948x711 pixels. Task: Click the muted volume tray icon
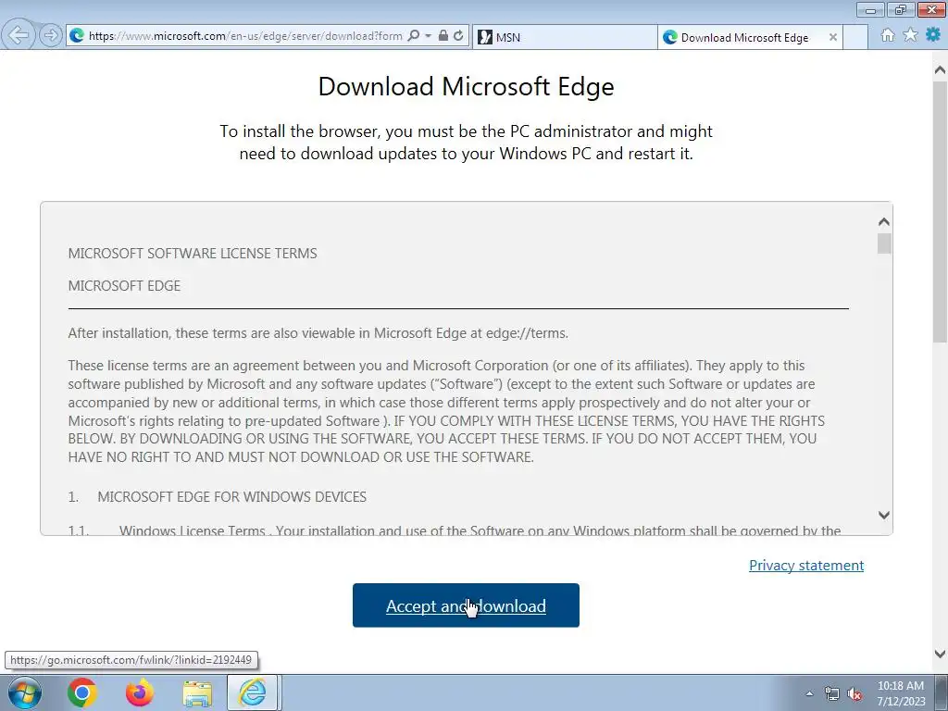pyautogui.click(x=854, y=693)
